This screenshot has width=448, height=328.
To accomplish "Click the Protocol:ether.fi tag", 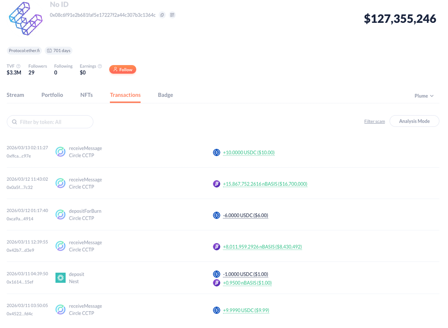I will point(24,50).
